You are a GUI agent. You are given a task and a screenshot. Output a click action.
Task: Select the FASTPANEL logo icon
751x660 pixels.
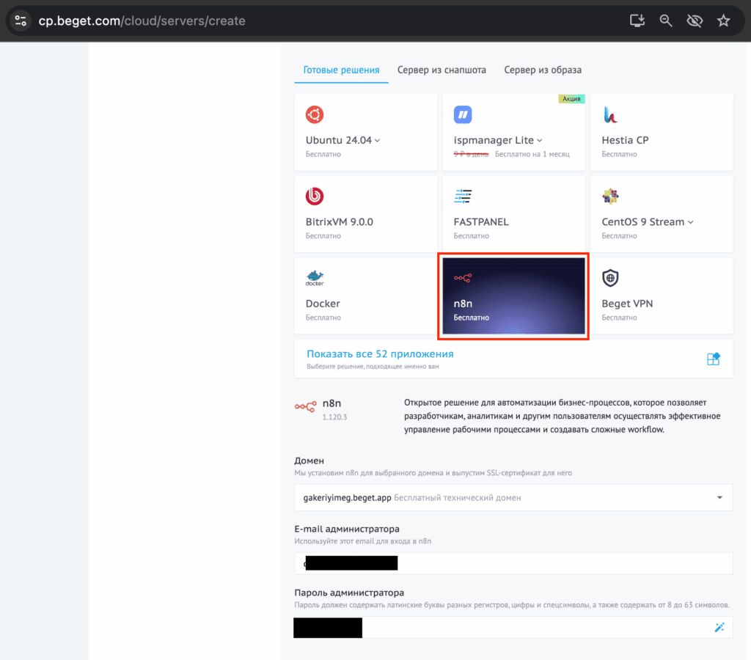click(463, 196)
